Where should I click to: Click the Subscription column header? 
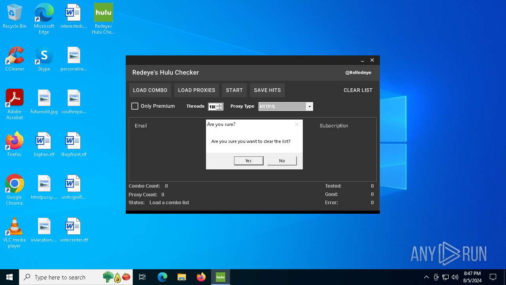click(x=334, y=126)
